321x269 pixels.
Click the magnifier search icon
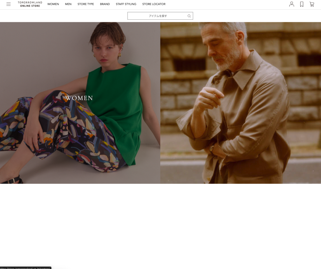189,16
